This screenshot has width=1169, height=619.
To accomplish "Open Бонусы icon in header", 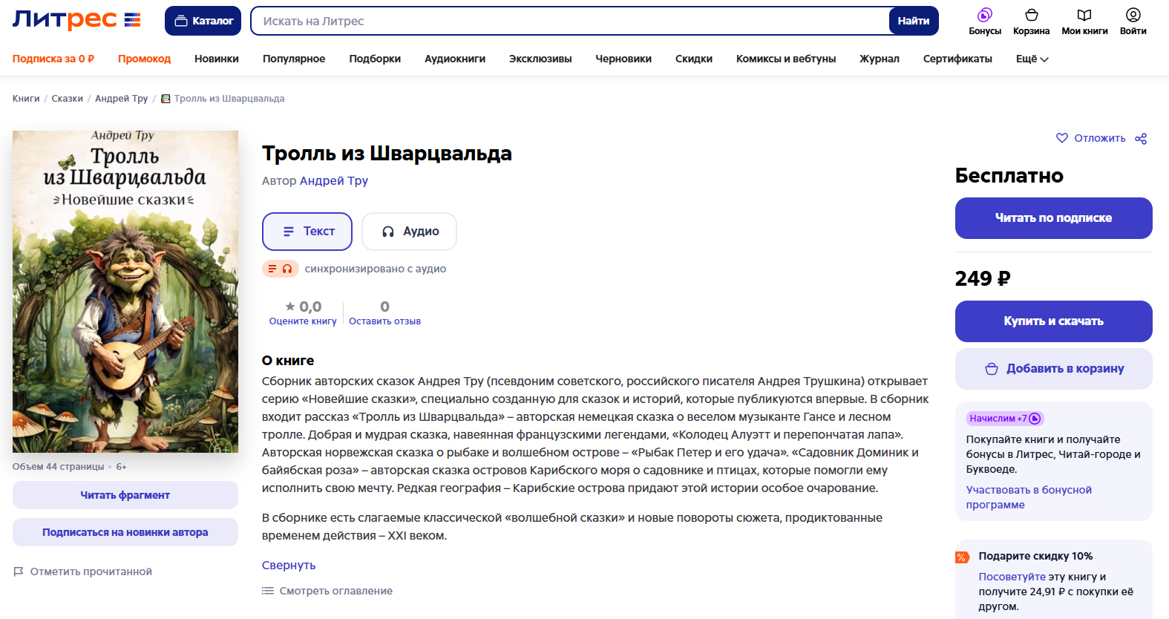I will point(985,22).
